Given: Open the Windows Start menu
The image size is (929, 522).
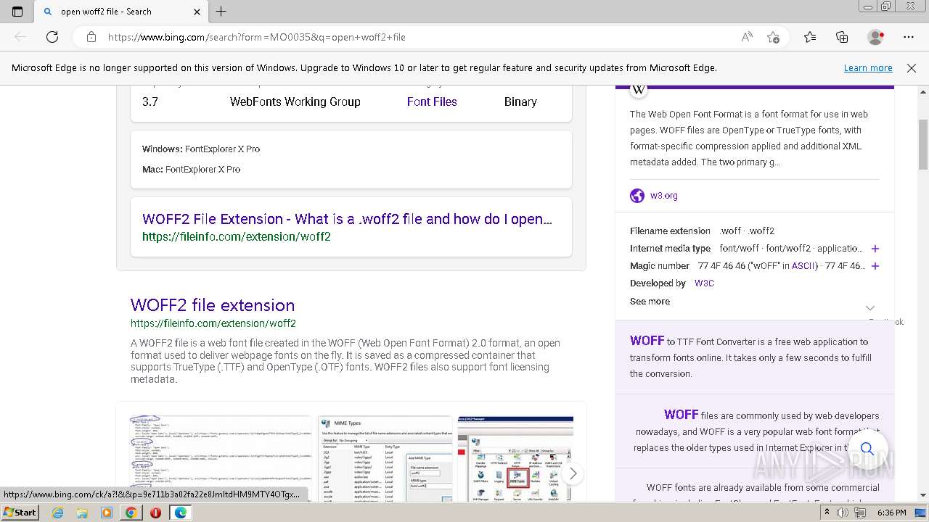Looking at the screenshot, I should coord(20,513).
